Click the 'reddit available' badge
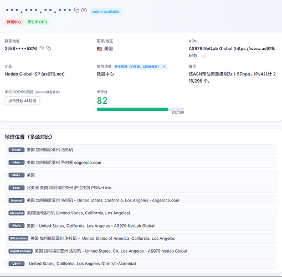Viewport: 282px width, 277px height. click(x=106, y=12)
